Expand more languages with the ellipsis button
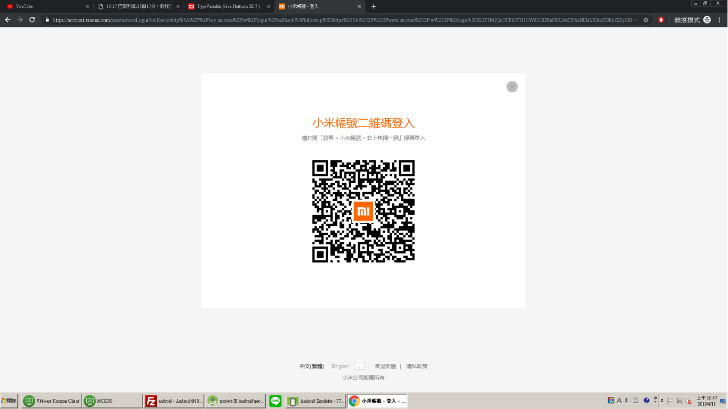This screenshot has width=728, height=409. [x=360, y=366]
